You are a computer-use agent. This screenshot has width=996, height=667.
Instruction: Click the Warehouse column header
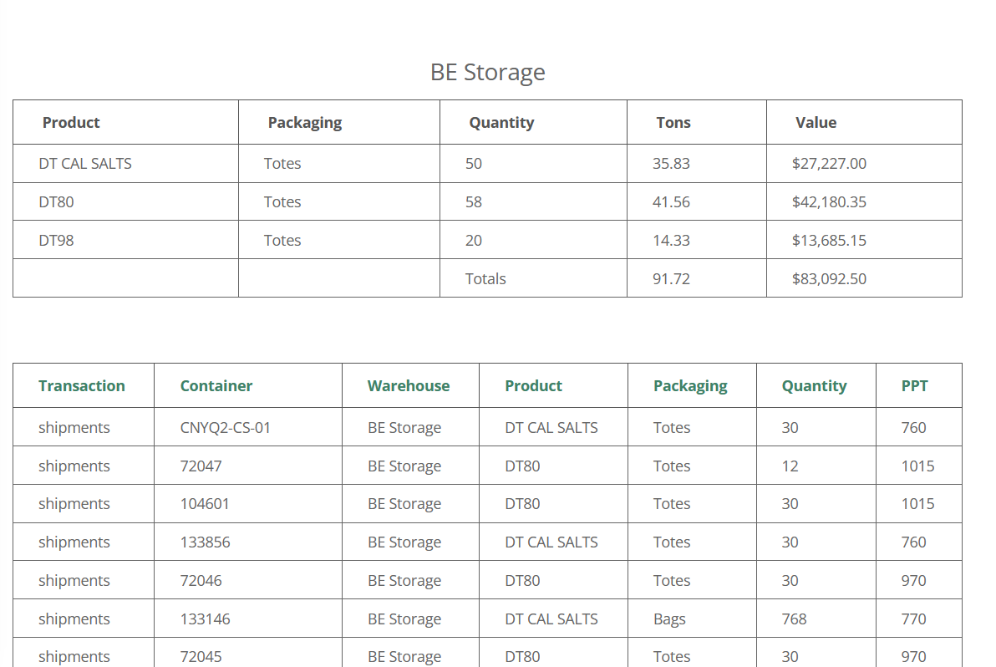(409, 385)
